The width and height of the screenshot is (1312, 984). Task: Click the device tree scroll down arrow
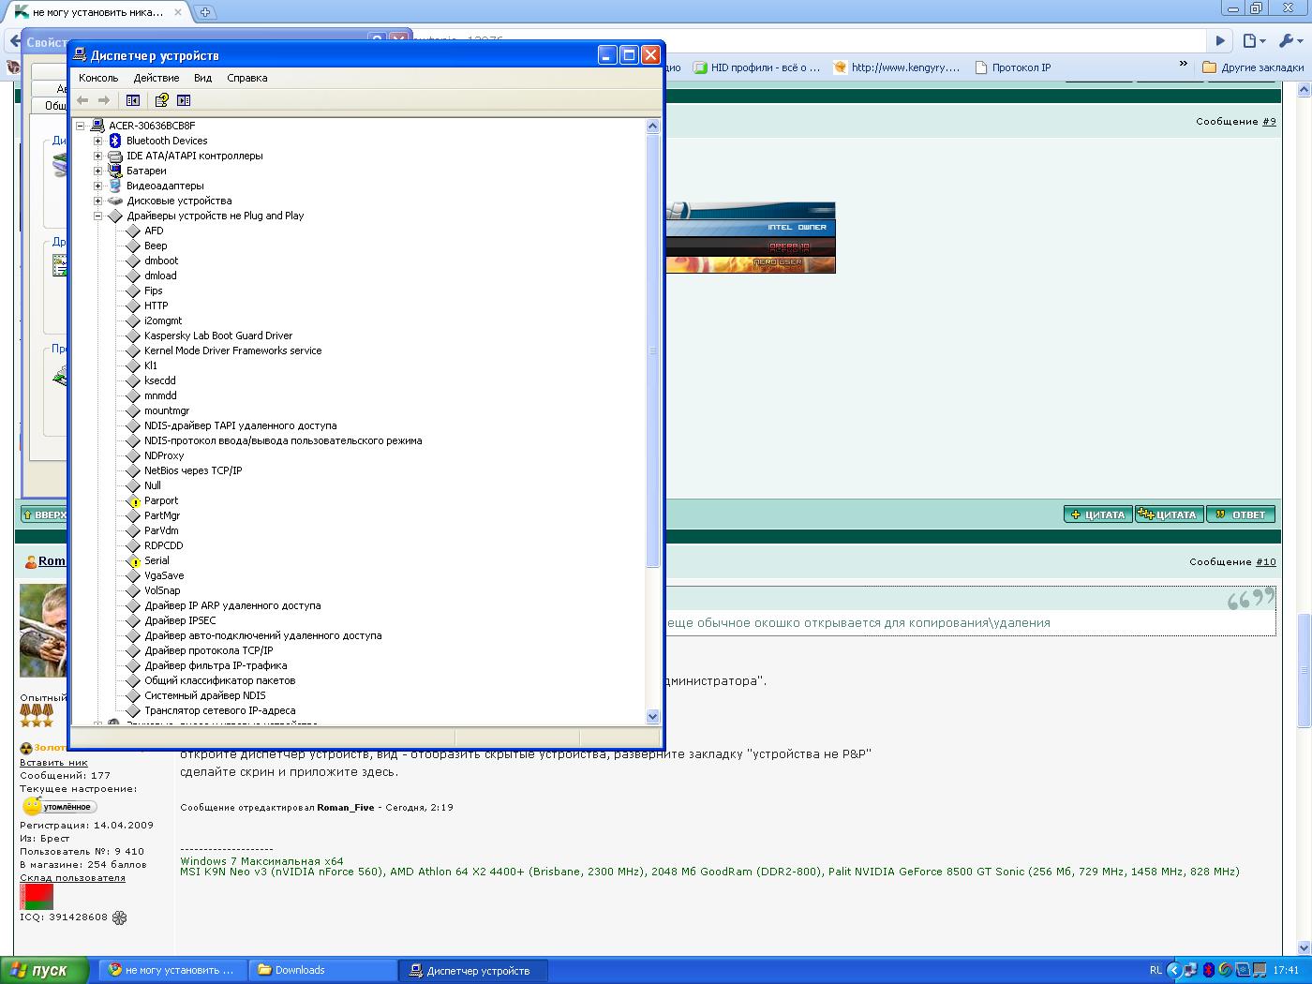click(653, 716)
